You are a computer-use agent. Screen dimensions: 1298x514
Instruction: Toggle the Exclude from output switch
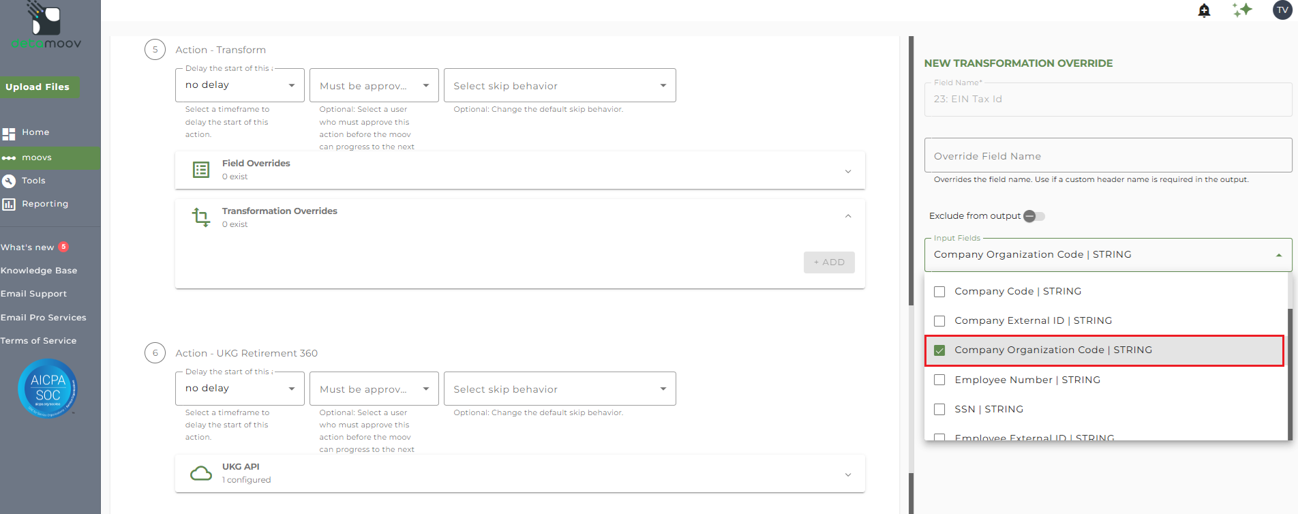click(1033, 216)
